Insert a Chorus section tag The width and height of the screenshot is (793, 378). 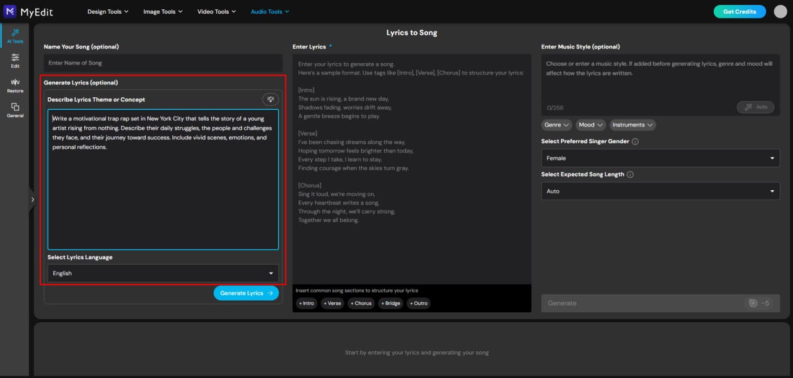tap(361, 303)
